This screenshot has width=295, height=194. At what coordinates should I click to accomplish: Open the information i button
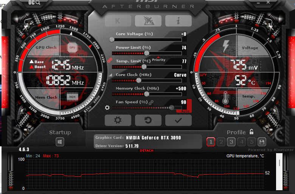pyautogui.click(x=179, y=21)
